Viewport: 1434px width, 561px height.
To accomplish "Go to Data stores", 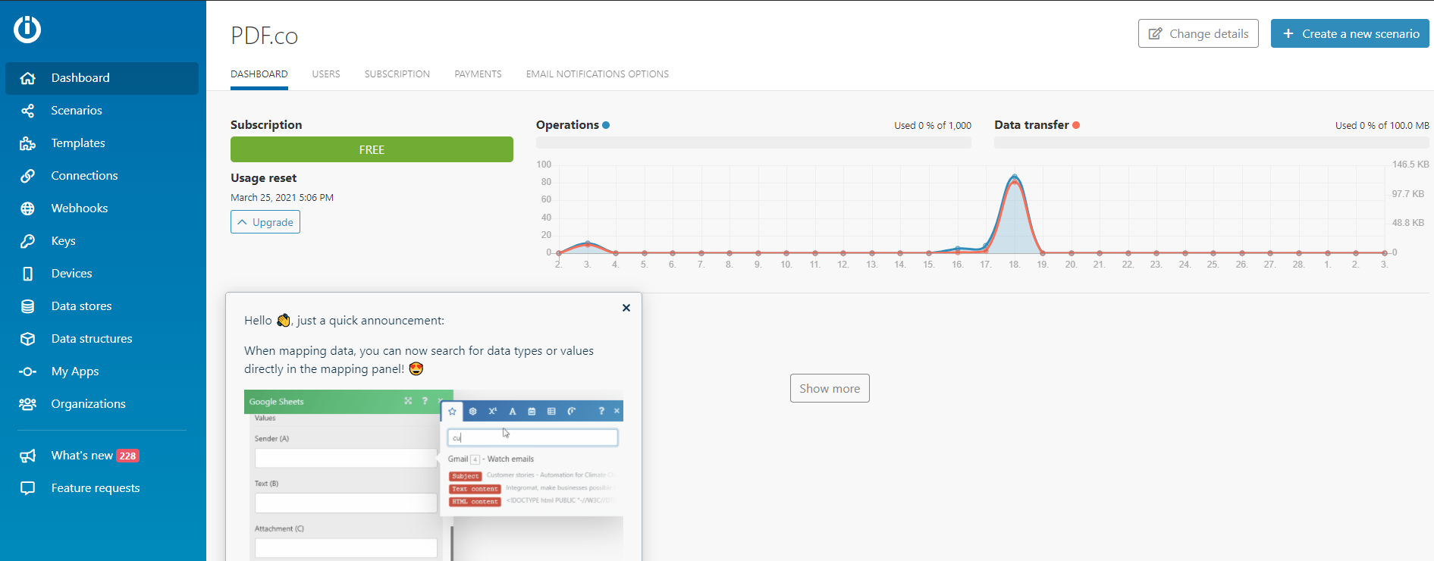I will click(x=102, y=306).
